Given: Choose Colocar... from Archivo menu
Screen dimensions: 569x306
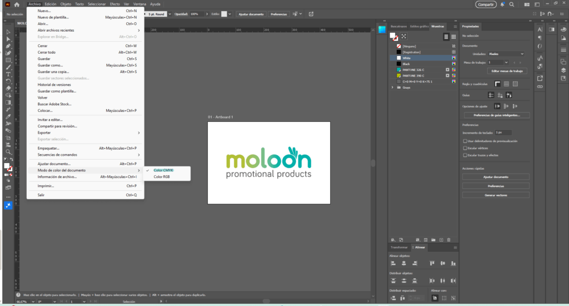Looking at the screenshot, I should pyautogui.click(x=85, y=110).
